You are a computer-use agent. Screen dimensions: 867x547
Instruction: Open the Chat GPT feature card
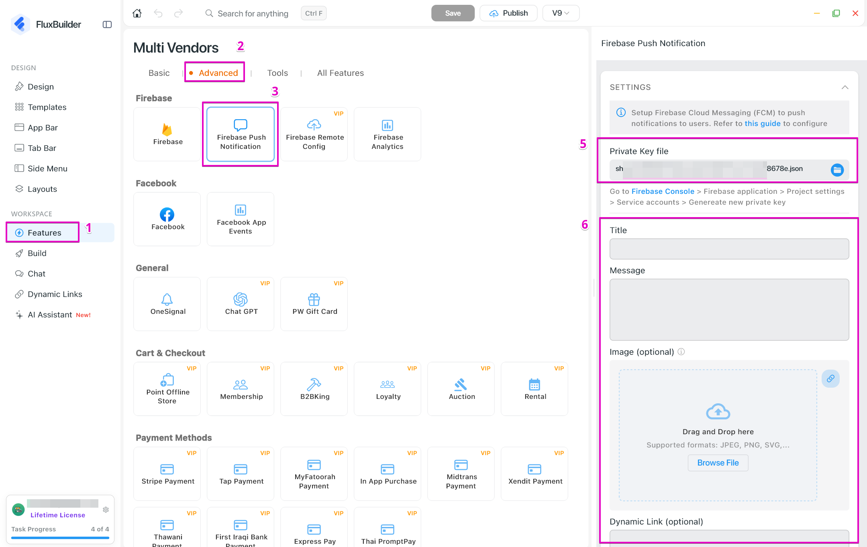click(x=241, y=304)
